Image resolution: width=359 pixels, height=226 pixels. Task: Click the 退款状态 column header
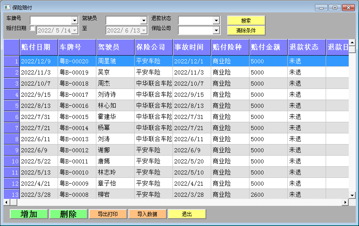click(x=307, y=47)
